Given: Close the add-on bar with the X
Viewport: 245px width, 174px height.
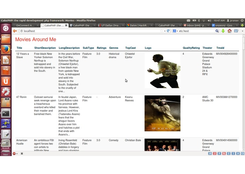Looking at the screenshot, I should [22, 154].
